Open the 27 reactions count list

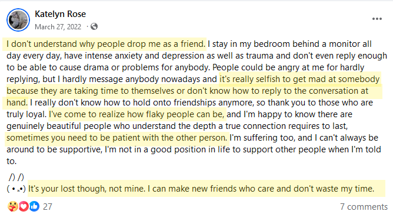point(48,206)
